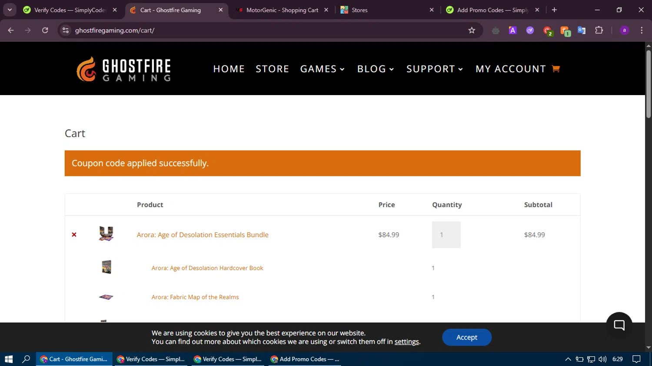
Task: Switch to the Stores tab
Action: (387, 10)
